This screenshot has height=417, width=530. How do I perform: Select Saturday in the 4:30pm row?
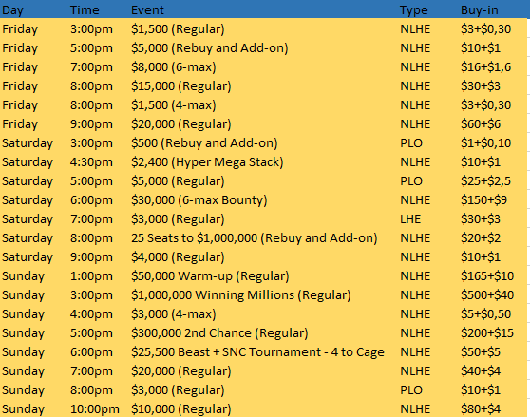[28, 161]
